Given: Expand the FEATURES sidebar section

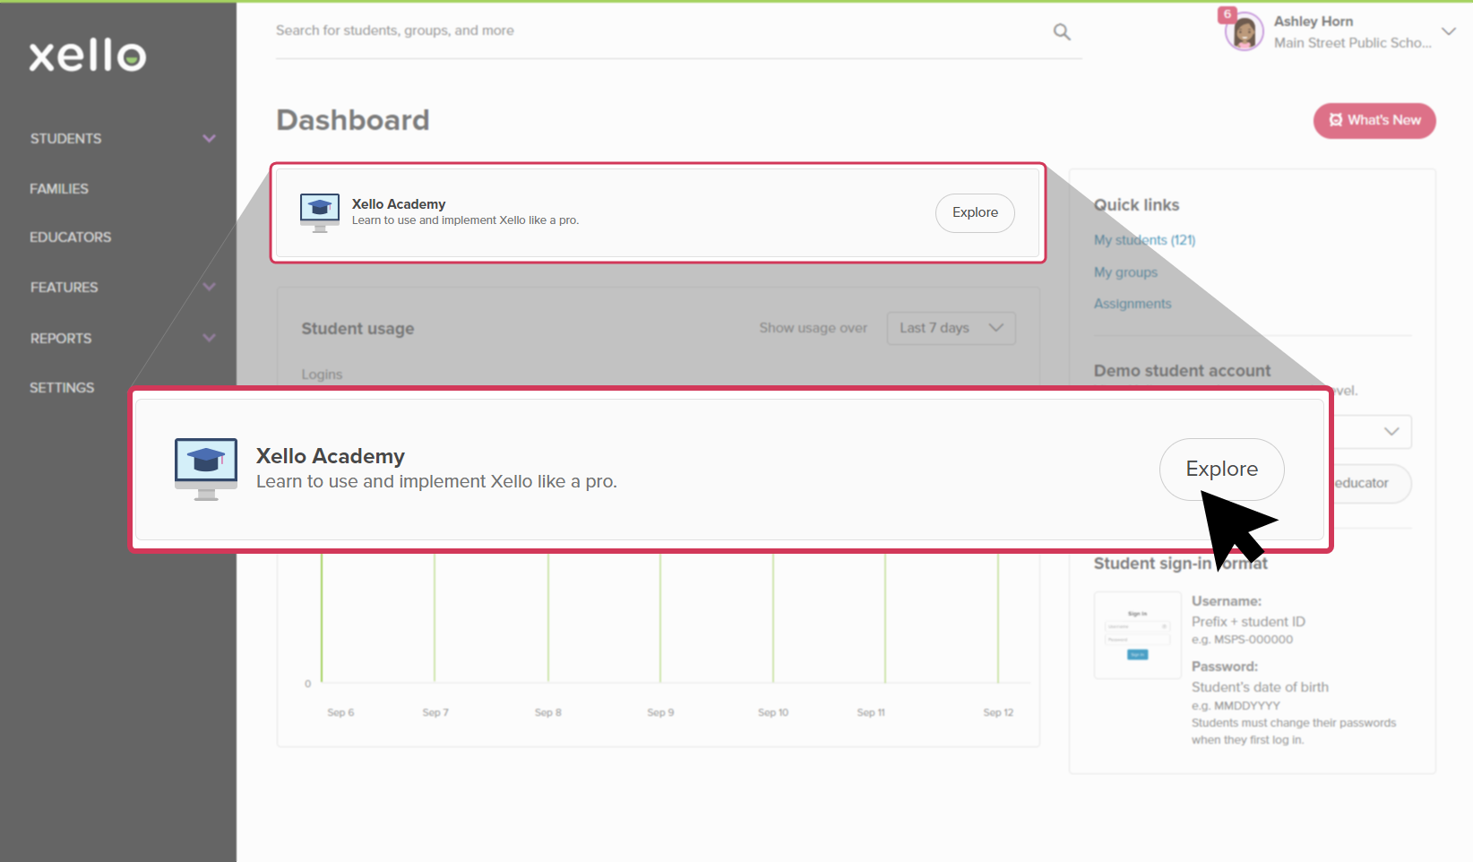Looking at the screenshot, I should [x=209, y=287].
